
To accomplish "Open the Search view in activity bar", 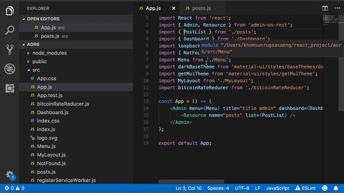I will pos(10,30).
